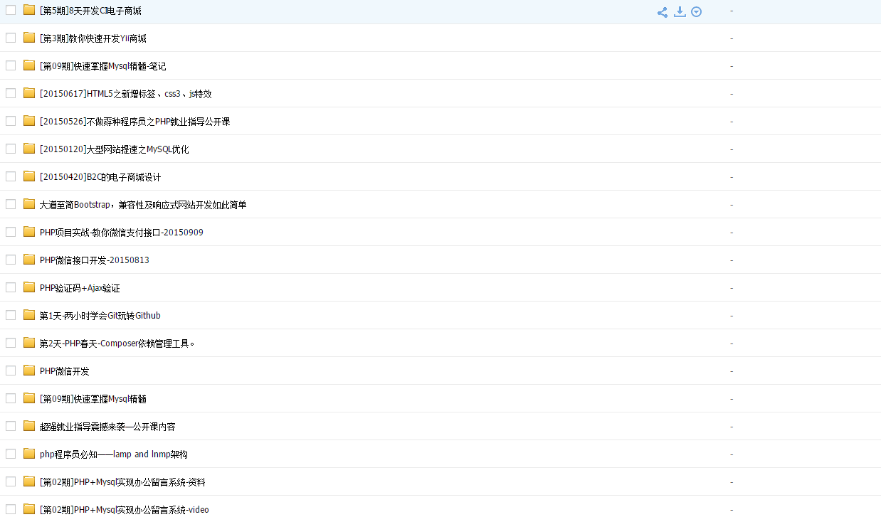The image size is (881, 522).
Task: Click the folder icon for [20150617]HTML5之新增标签
Action: click(29, 93)
